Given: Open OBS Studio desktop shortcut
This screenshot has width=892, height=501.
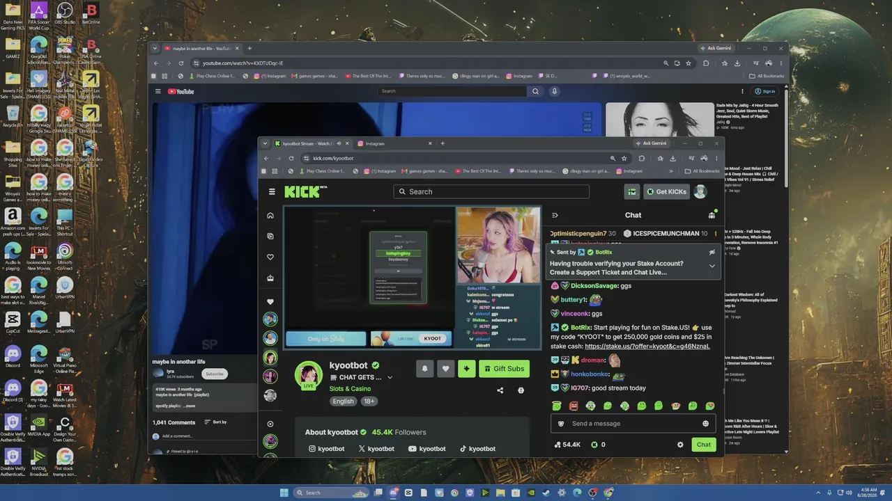Looking at the screenshot, I should pyautogui.click(x=64, y=14).
